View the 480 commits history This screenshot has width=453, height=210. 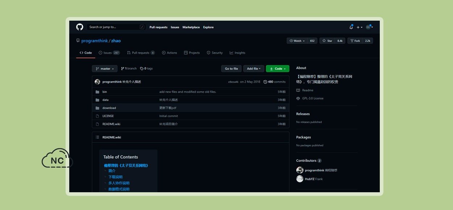coord(274,82)
